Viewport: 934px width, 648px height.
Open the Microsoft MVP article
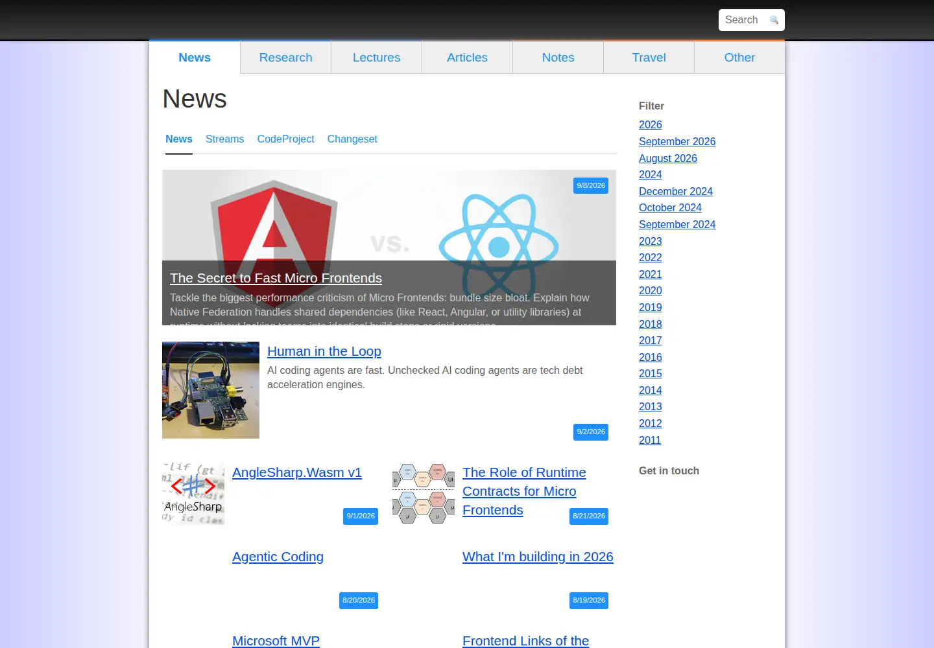pyautogui.click(x=276, y=641)
